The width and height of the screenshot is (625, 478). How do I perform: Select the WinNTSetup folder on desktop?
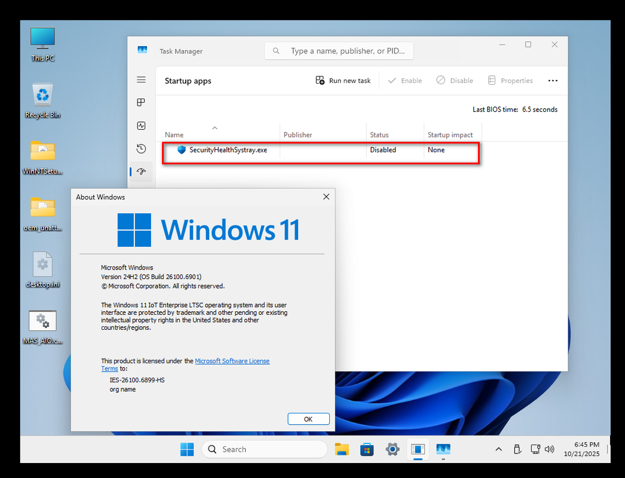point(42,158)
